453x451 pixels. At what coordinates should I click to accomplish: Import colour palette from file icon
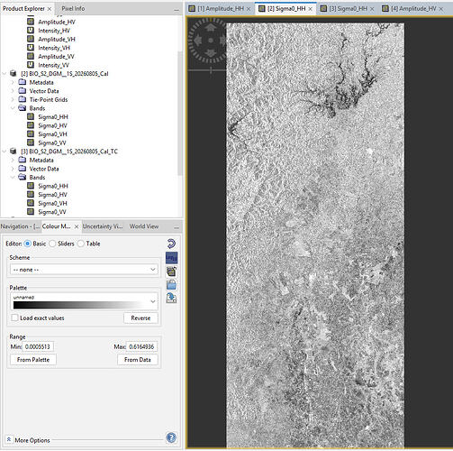(x=171, y=284)
